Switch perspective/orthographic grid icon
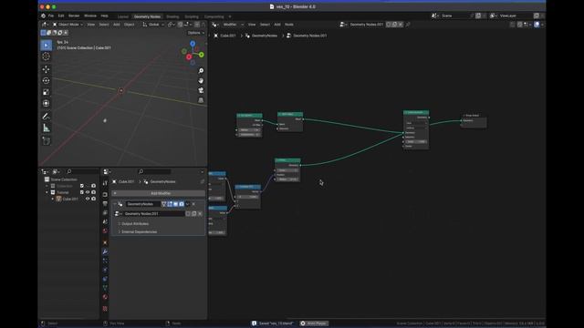584x328 pixels. (x=201, y=100)
